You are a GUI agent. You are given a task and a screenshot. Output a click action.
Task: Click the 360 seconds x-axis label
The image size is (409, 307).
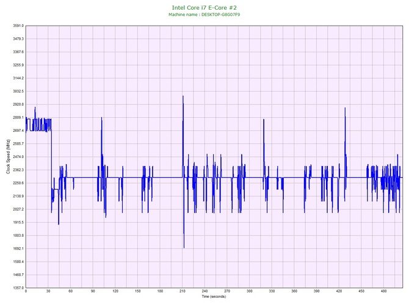294,291
